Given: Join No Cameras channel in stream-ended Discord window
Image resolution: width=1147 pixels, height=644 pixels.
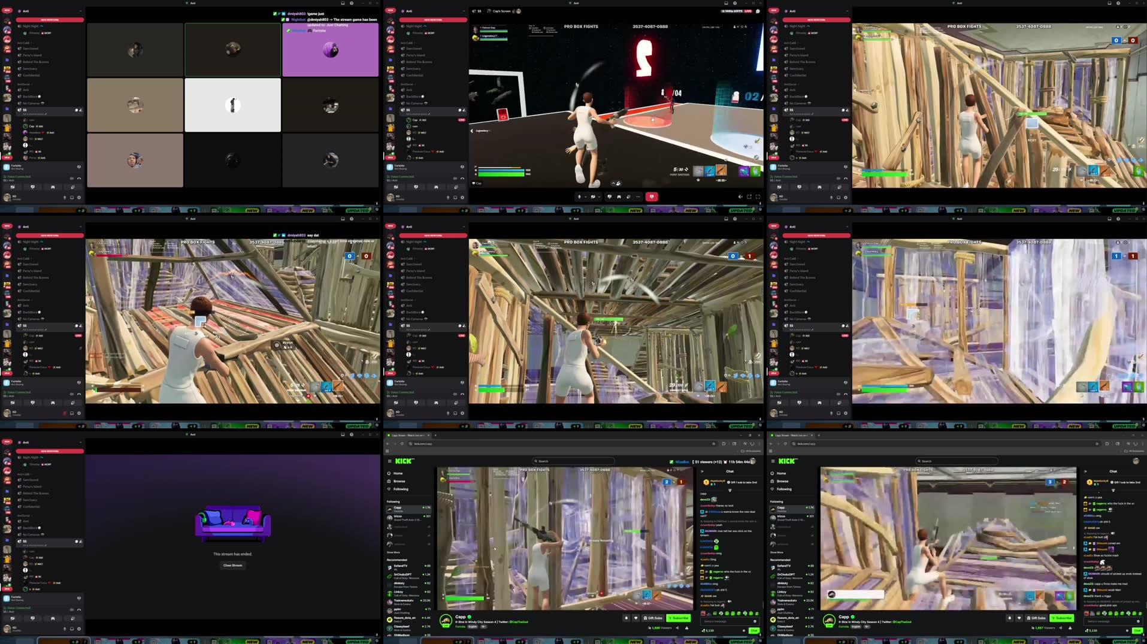Looking at the screenshot, I should [31, 534].
